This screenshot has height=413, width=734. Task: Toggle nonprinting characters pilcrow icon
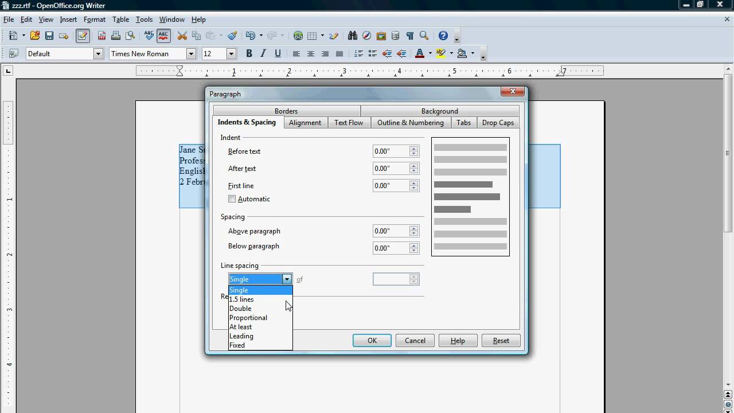coord(409,36)
